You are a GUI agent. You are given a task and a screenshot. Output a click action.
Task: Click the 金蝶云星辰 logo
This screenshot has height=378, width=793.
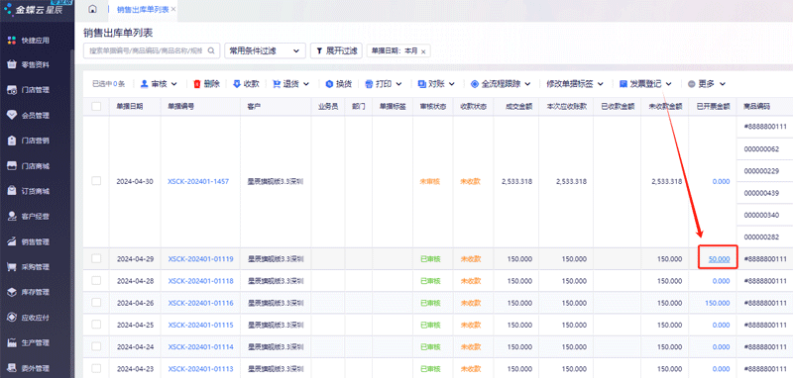pos(34,9)
